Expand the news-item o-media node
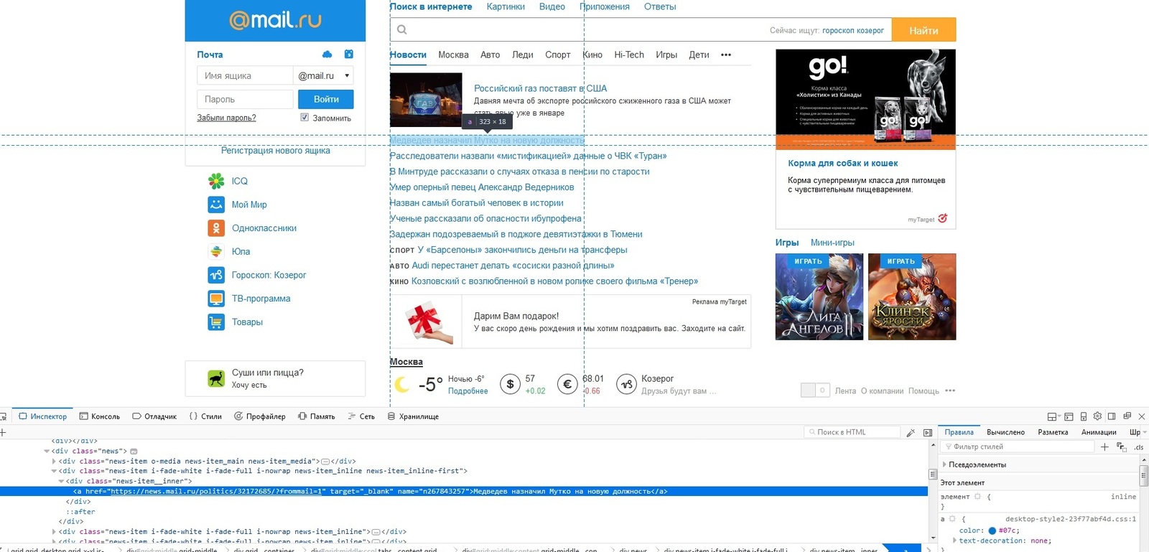The image size is (1149, 552). pos(54,462)
